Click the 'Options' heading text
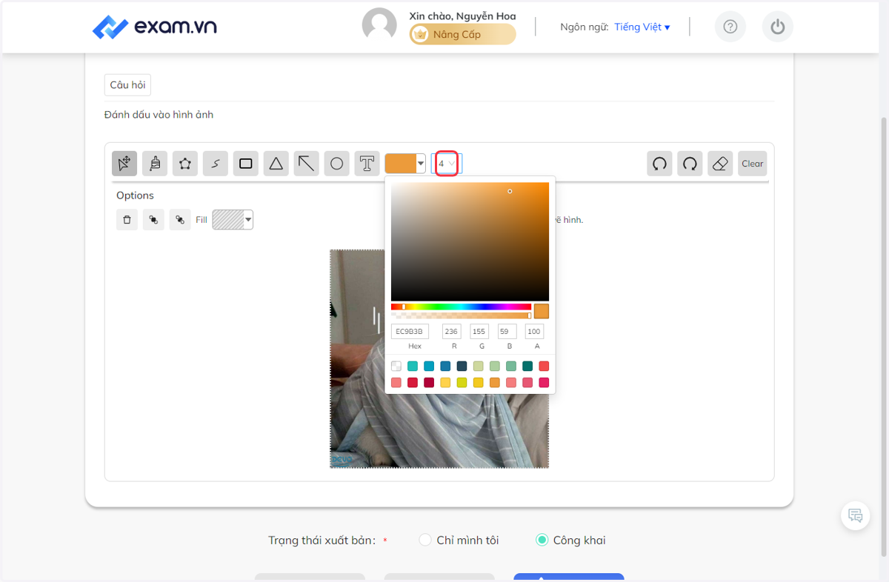The height and width of the screenshot is (582, 889). point(135,195)
